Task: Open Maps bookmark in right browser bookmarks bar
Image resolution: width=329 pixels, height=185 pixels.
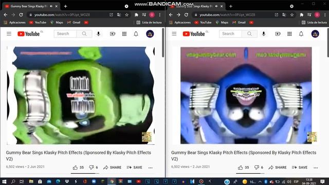Action: pos(222,23)
